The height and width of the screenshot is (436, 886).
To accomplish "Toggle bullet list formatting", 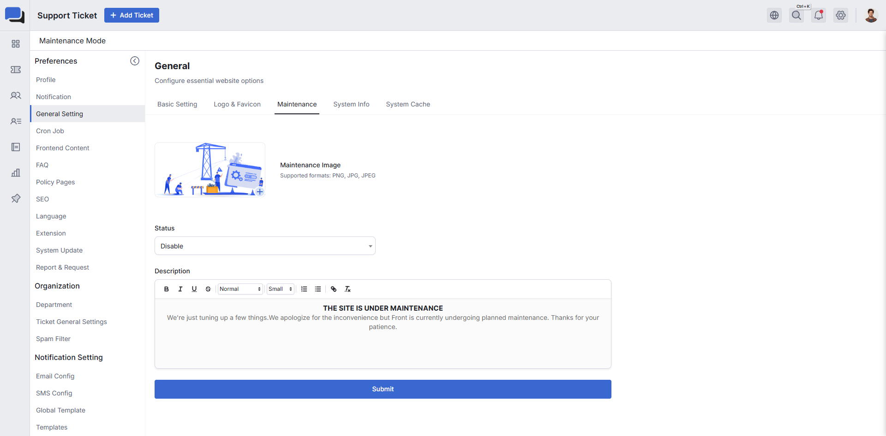I will [318, 289].
